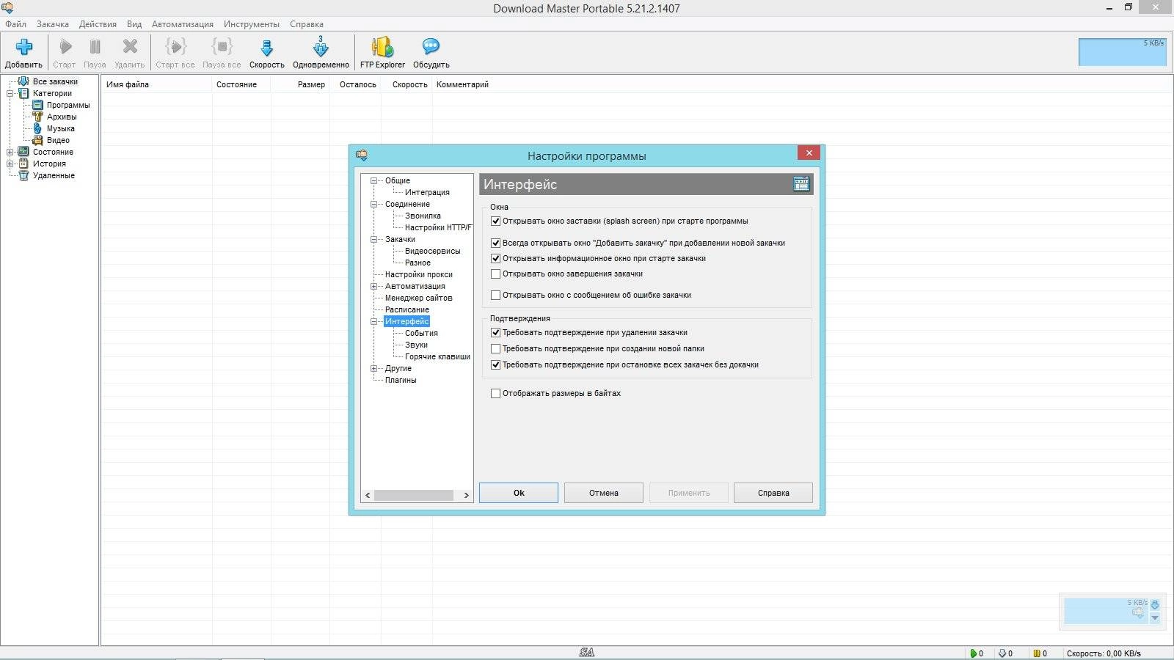Click the SA logo in status bar
The width and height of the screenshot is (1174, 660).
(586, 653)
